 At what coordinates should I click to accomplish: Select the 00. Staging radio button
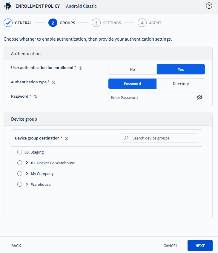click(20, 152)
